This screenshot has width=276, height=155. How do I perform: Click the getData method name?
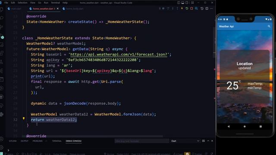pos(80,49)
